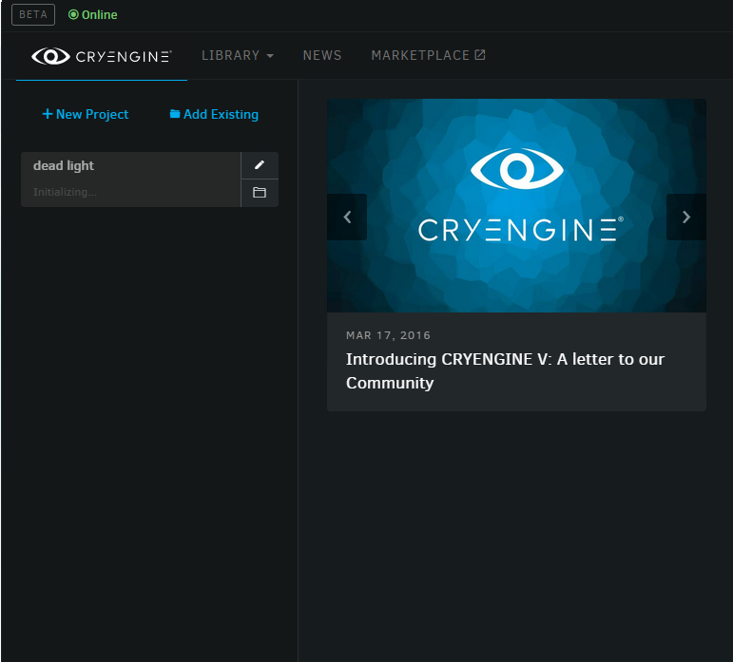Image resolution: width=733 pixels, height=662 pixels.
Task: Open the CRYENGINE news banner image
Action: (516, 205)
